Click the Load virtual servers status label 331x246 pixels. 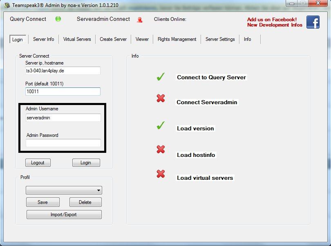pyautogui.click(x=205, y=178)
